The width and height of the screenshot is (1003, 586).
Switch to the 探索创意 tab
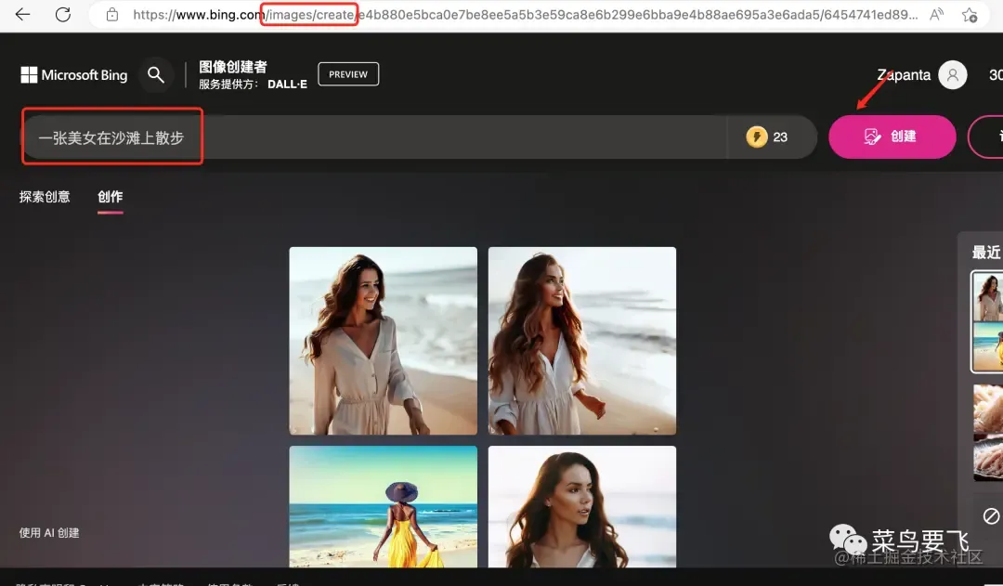(45, 196)
